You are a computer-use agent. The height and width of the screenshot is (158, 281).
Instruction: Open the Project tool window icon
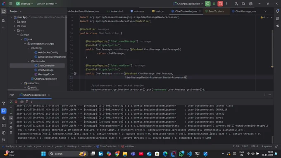tap(4, 11)
